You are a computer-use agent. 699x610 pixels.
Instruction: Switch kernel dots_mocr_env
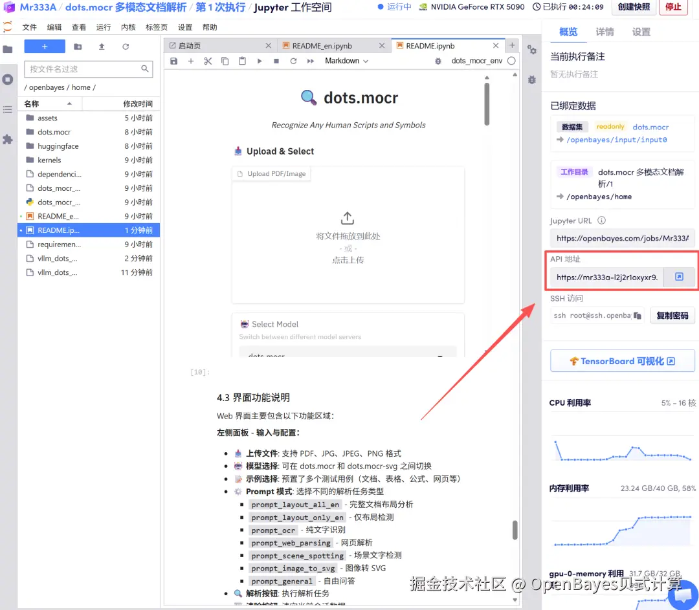coord(476,61)
